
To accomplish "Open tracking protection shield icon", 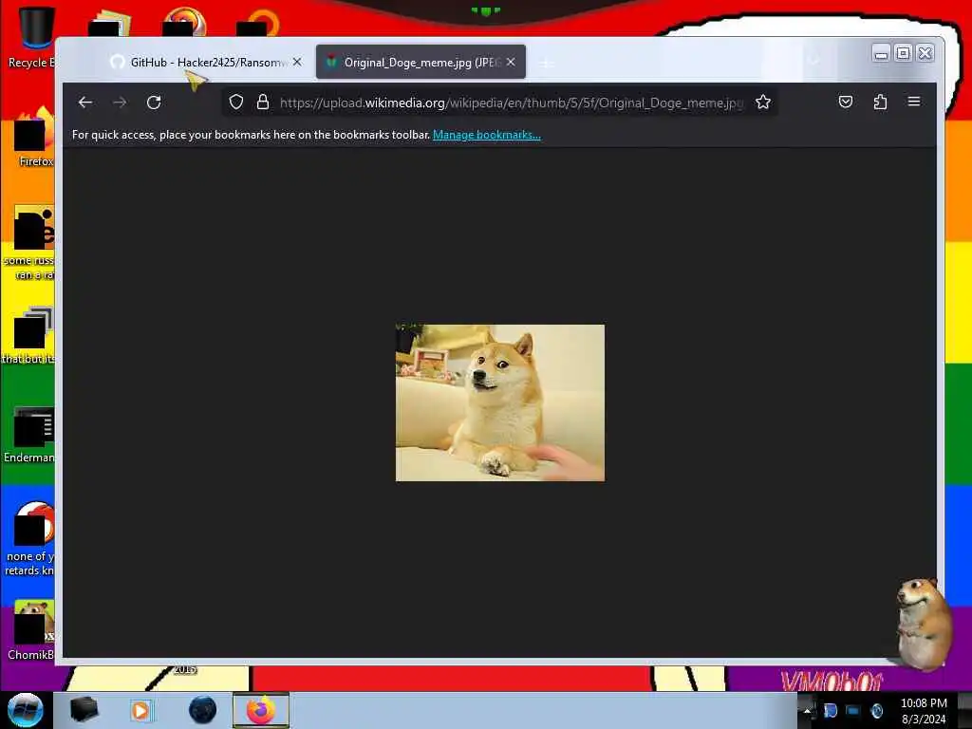I will coord(236,103).
